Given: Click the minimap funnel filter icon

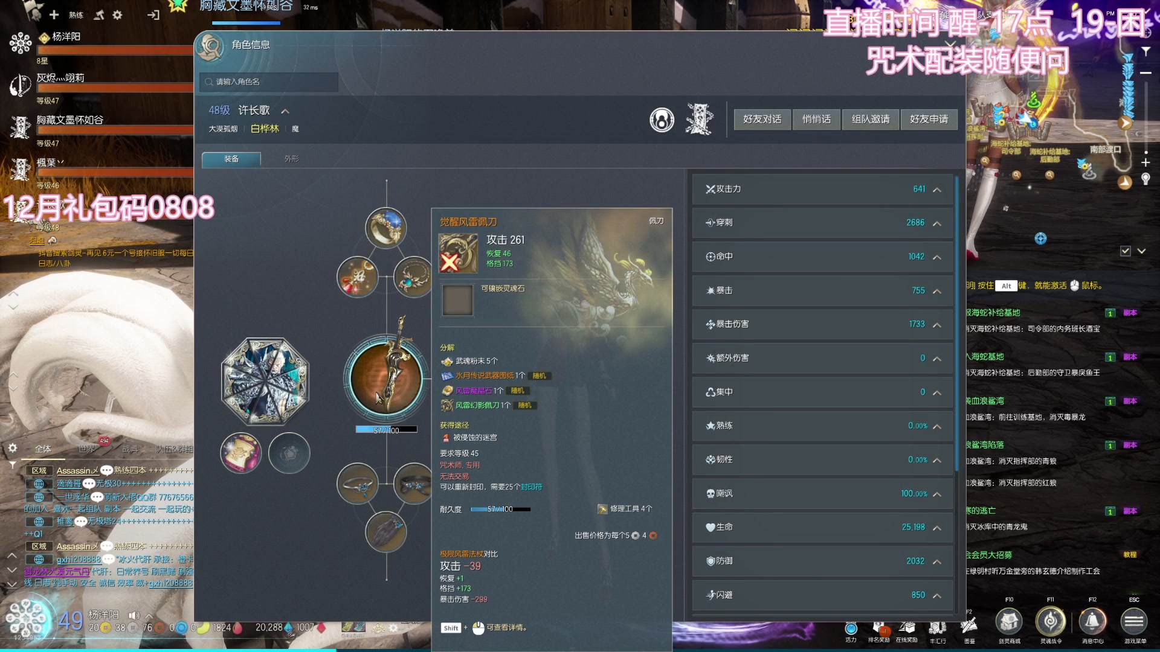Looking at the screenshot, I should pos(1145,51).
